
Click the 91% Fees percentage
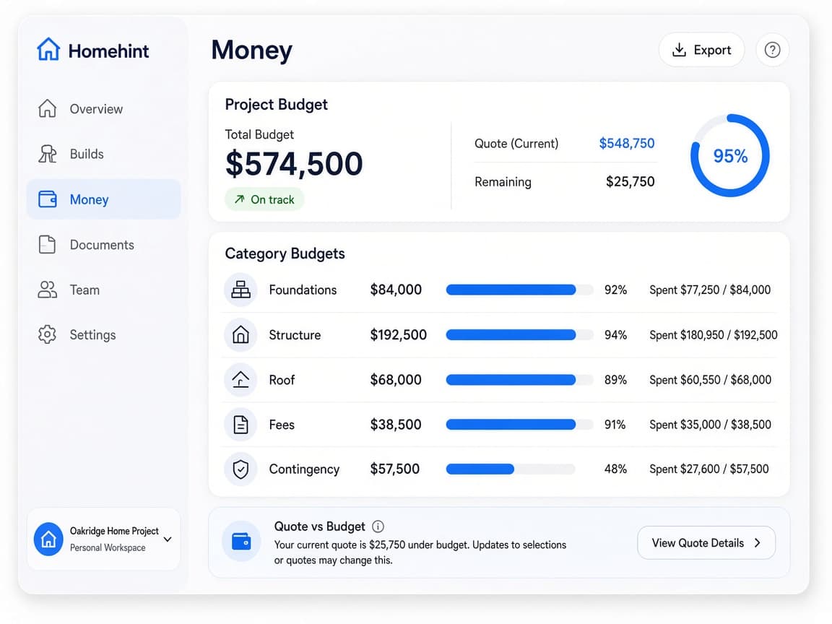pyautogui.click(x=615, y=425)
